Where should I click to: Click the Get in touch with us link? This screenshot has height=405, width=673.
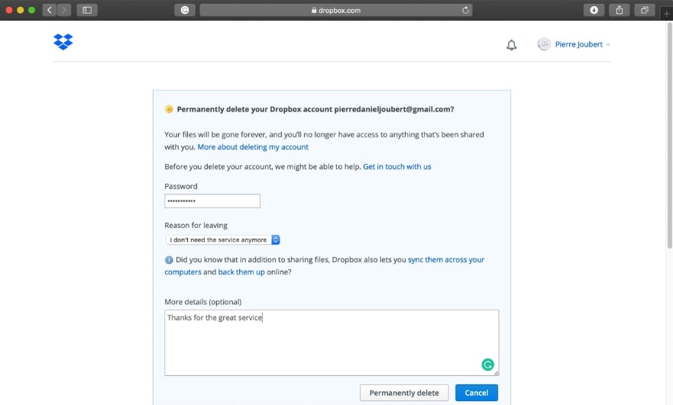pyautogui.click(x=397, y=166)
